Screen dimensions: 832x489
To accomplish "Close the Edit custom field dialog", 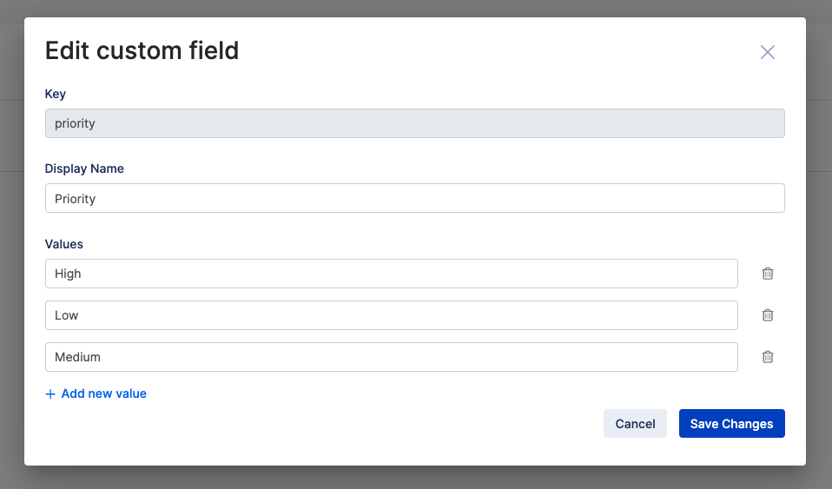I will point(768,52).
